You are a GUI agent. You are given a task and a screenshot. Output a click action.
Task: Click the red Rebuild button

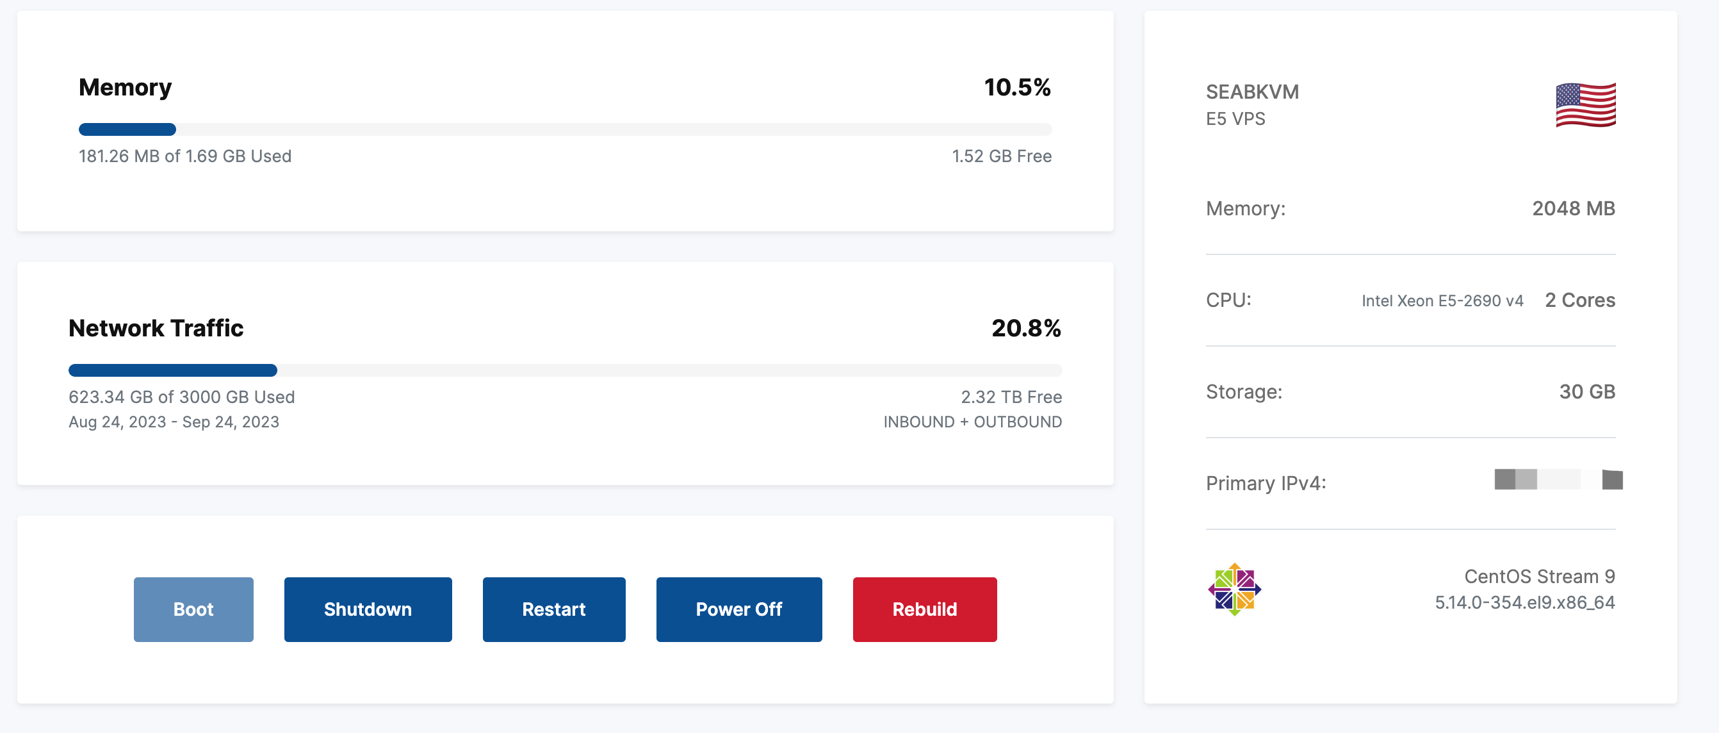click(924, 609)
